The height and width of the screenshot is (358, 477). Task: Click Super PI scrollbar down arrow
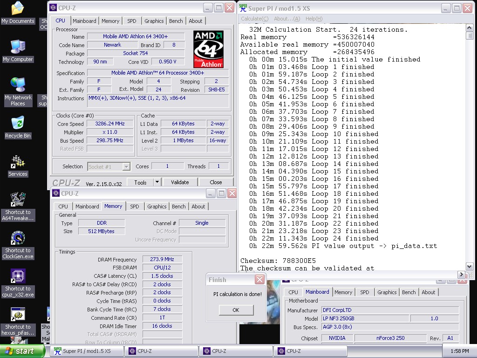click(x=469, y=266)
